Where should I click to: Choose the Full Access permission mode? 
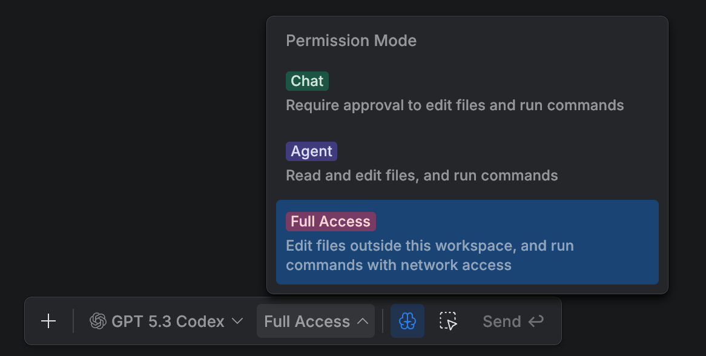coord(466,242)
